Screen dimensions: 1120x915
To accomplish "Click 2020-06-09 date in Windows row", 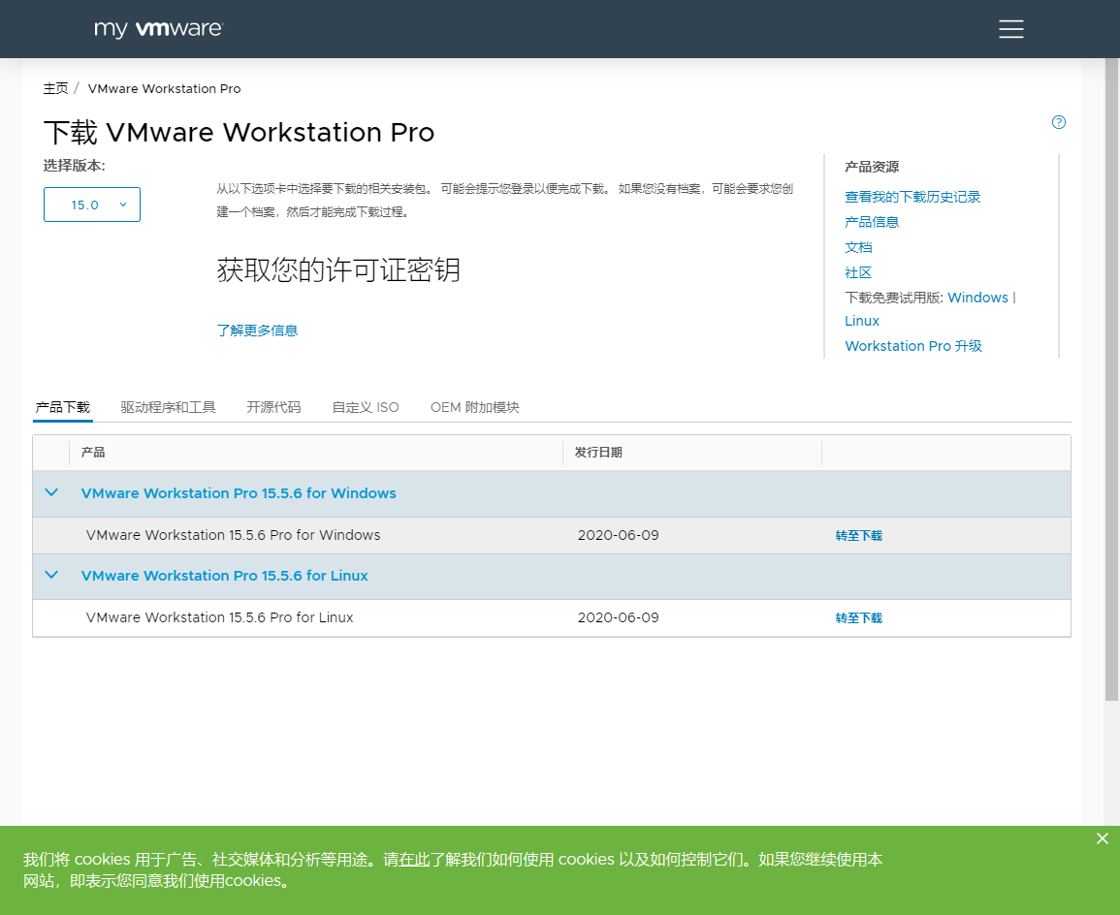I will pos(619,535).
